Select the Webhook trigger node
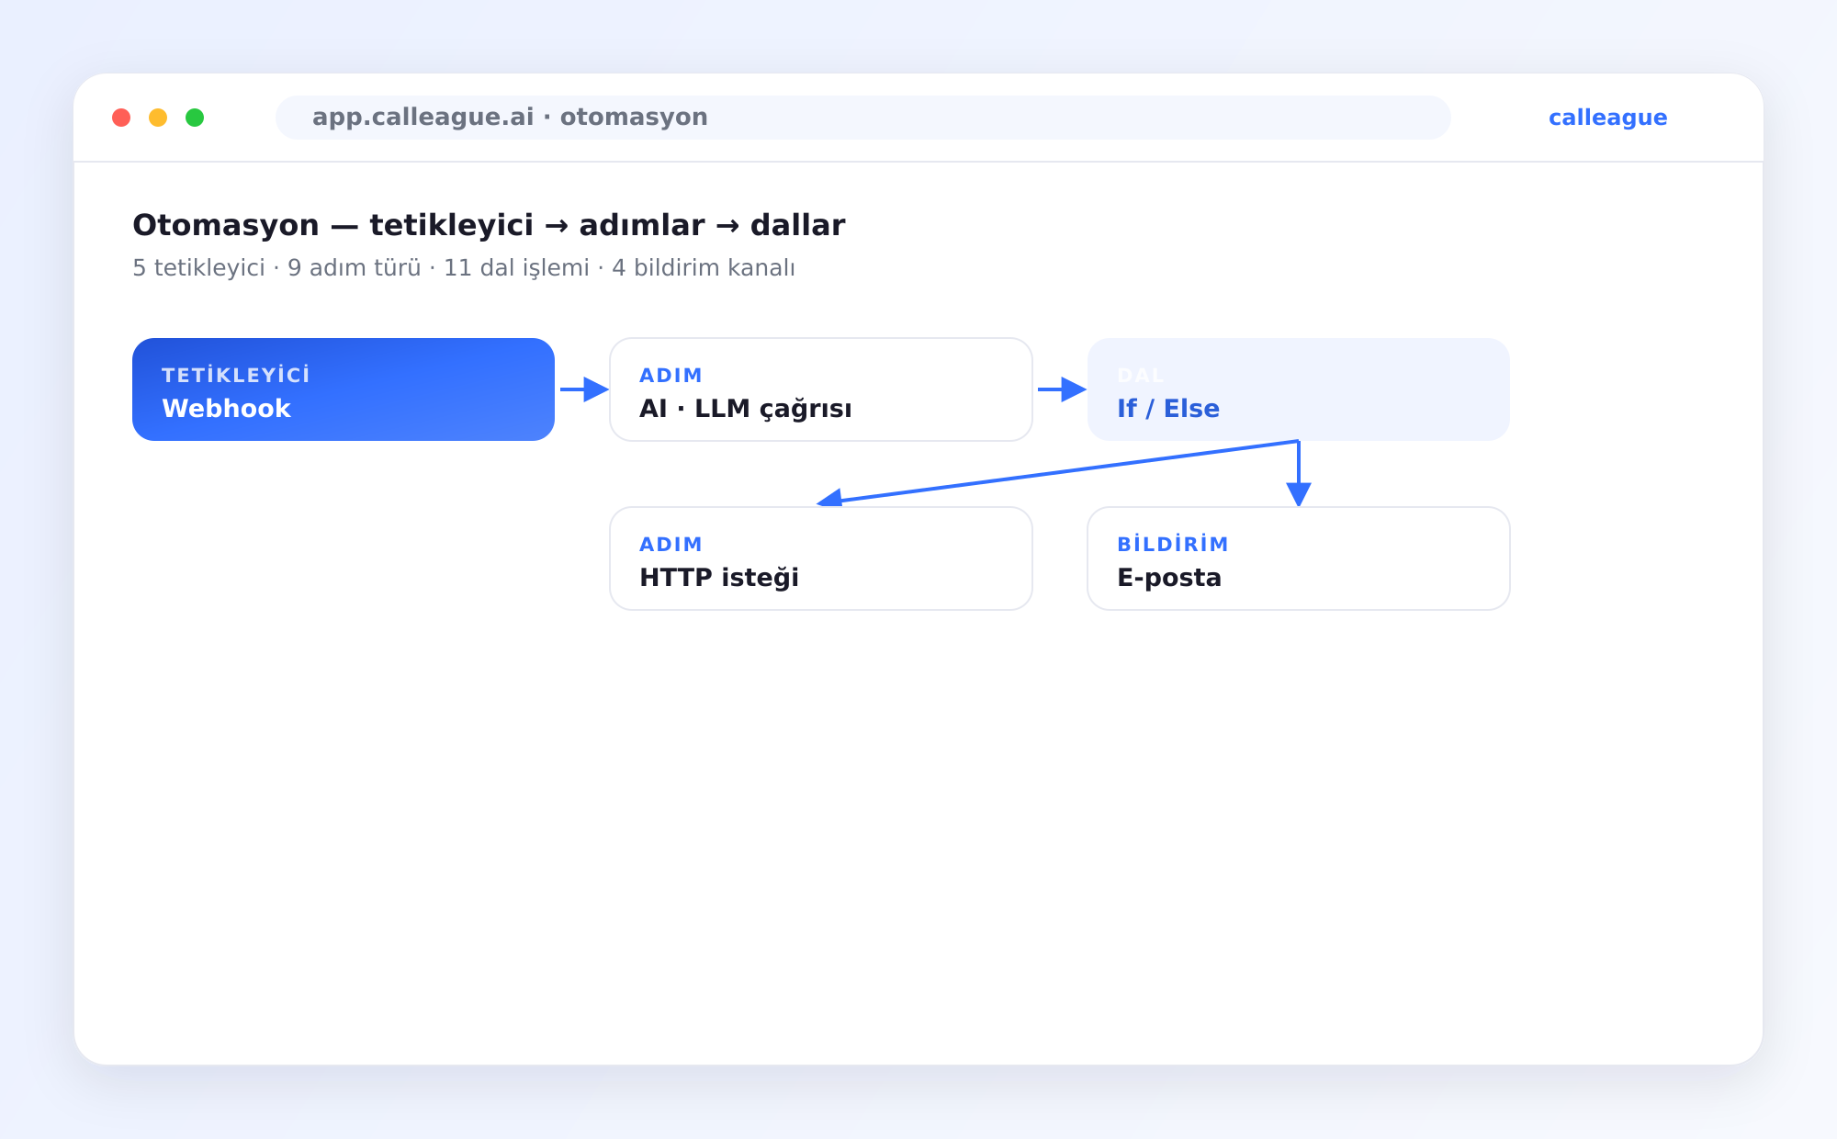1837x1139 pixels. pyautogui.click(x=344, y=389)
